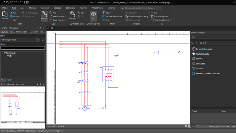The image size is (236, 133).
Task: Open Etiketler in Ekleme merkezi
Action: (x=198, y=59)
